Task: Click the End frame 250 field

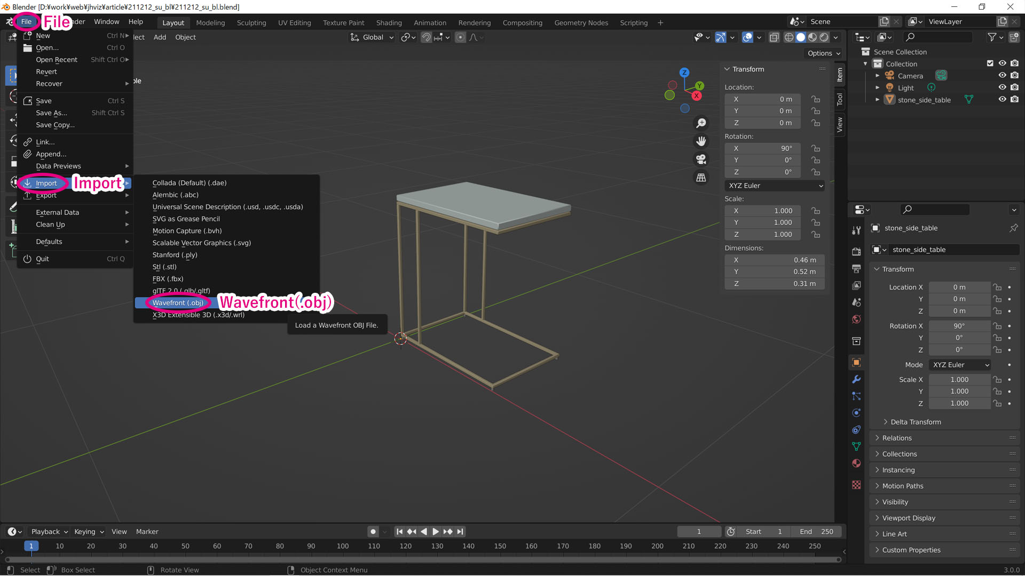Action: click(x=817, y=532)
